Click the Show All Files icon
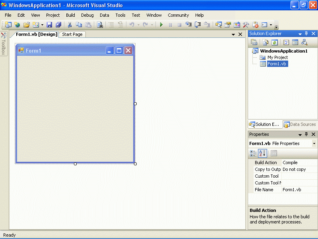The width and height of the screenshot is (318, 239). 265,42
